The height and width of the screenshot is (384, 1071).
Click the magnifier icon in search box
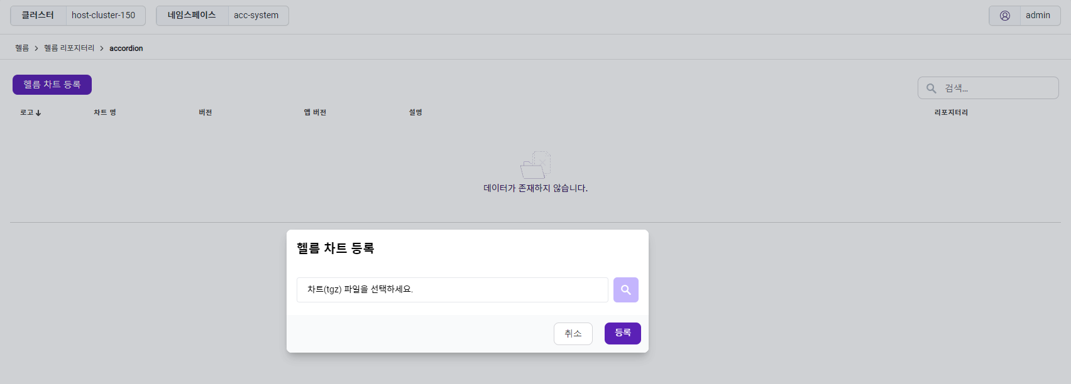click(931, 88)
